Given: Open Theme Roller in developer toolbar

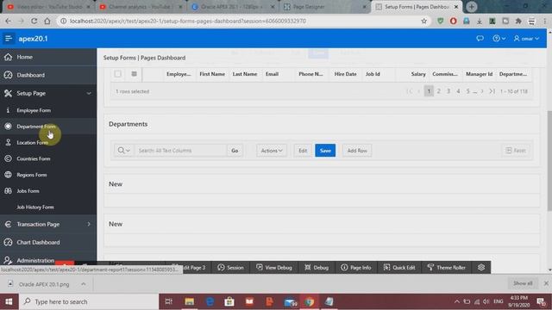Looking at the screenshot, I should point(447,268).
